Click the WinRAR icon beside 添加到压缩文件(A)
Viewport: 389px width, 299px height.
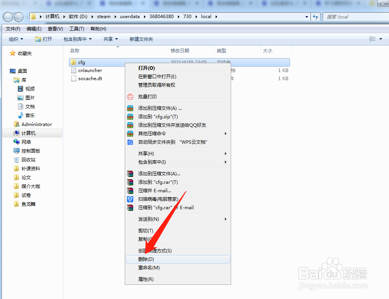130,108
